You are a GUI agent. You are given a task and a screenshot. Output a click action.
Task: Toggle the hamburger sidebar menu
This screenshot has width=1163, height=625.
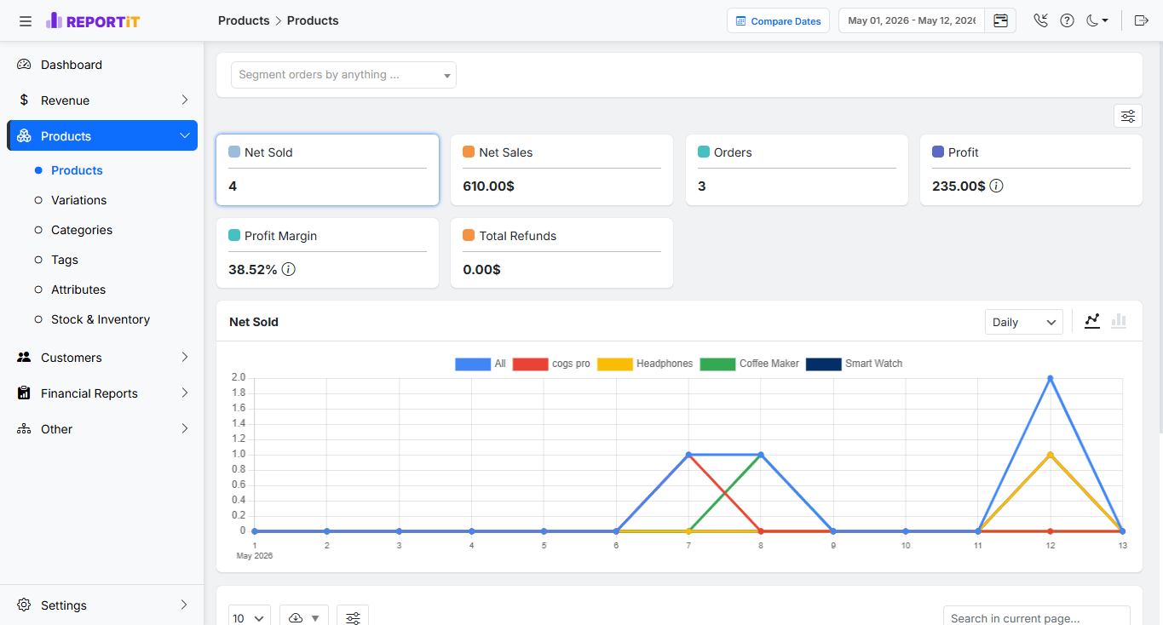(x=26, y=20)
